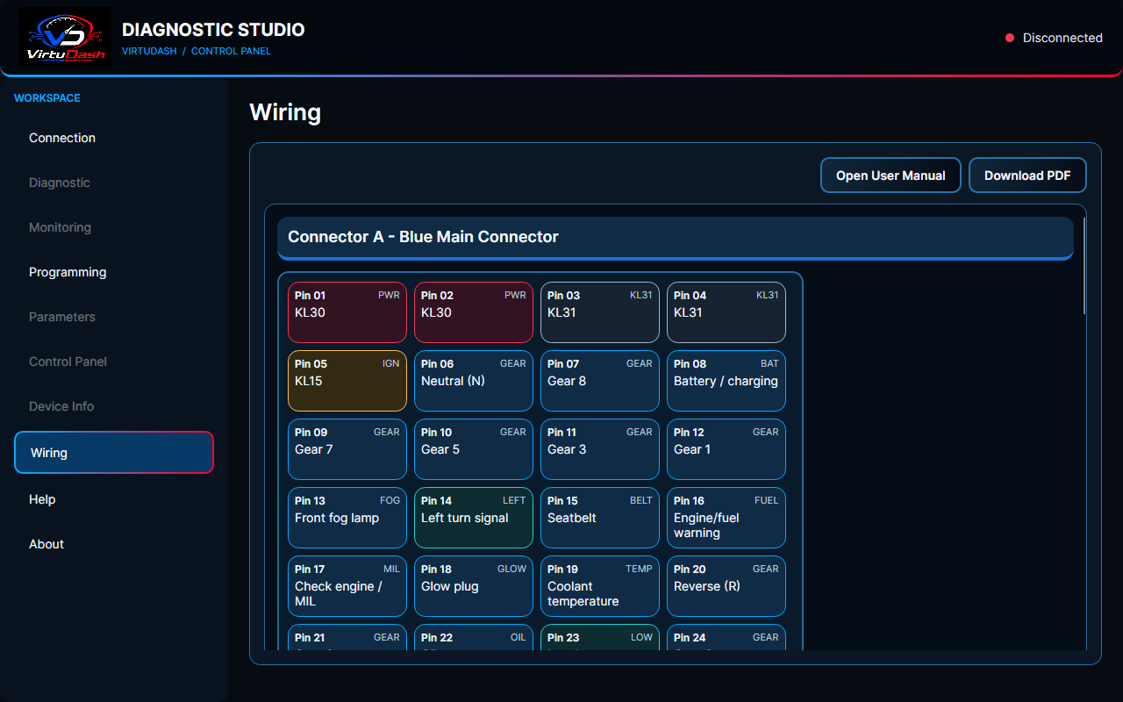Select the Pin 11 Gear 3 card
1123x702 pixels.
(x=600, y=449)
